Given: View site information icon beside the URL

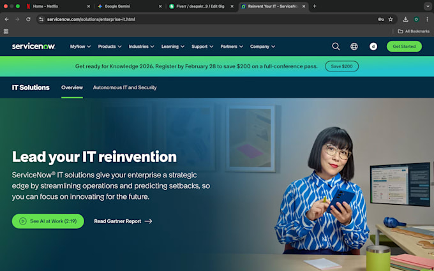Looking at the screenshot, I should click(x=41, y=19).
